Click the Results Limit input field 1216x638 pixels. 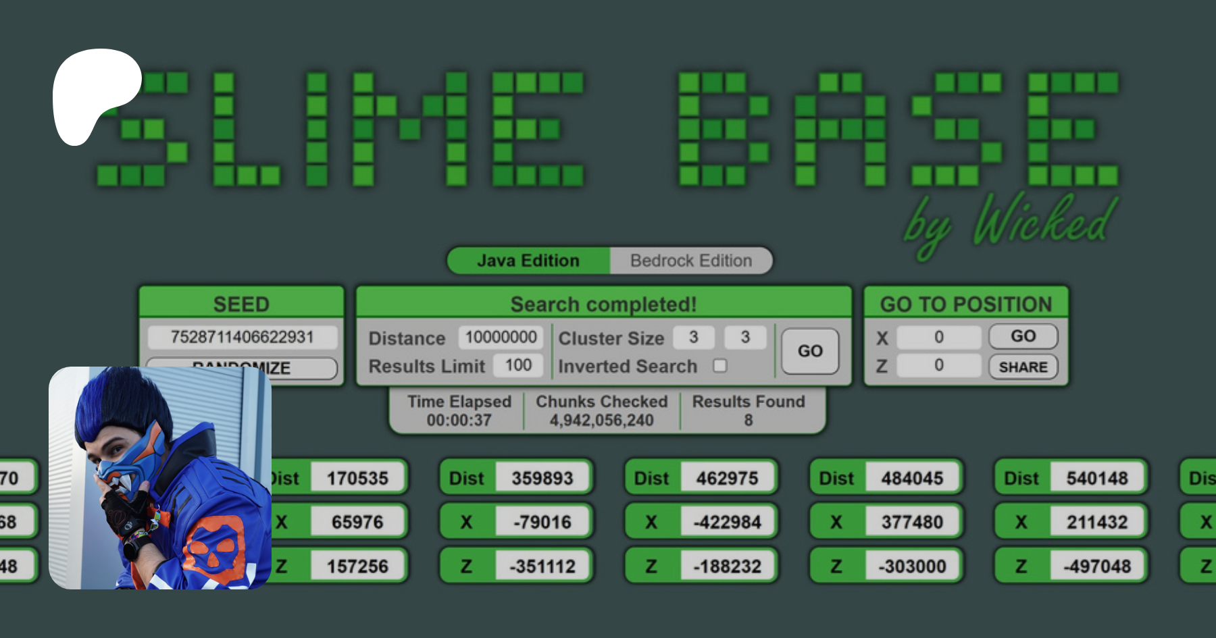point(517,365)
